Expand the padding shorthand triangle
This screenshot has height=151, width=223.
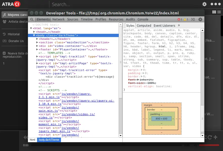click(x=143, y=73)
